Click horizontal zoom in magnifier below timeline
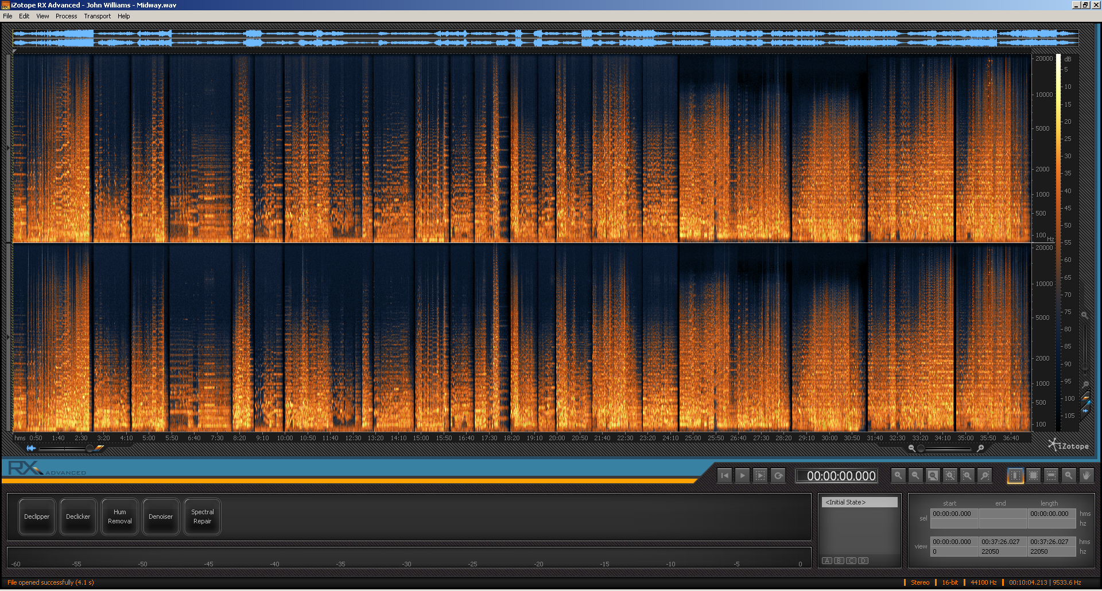 980,448
